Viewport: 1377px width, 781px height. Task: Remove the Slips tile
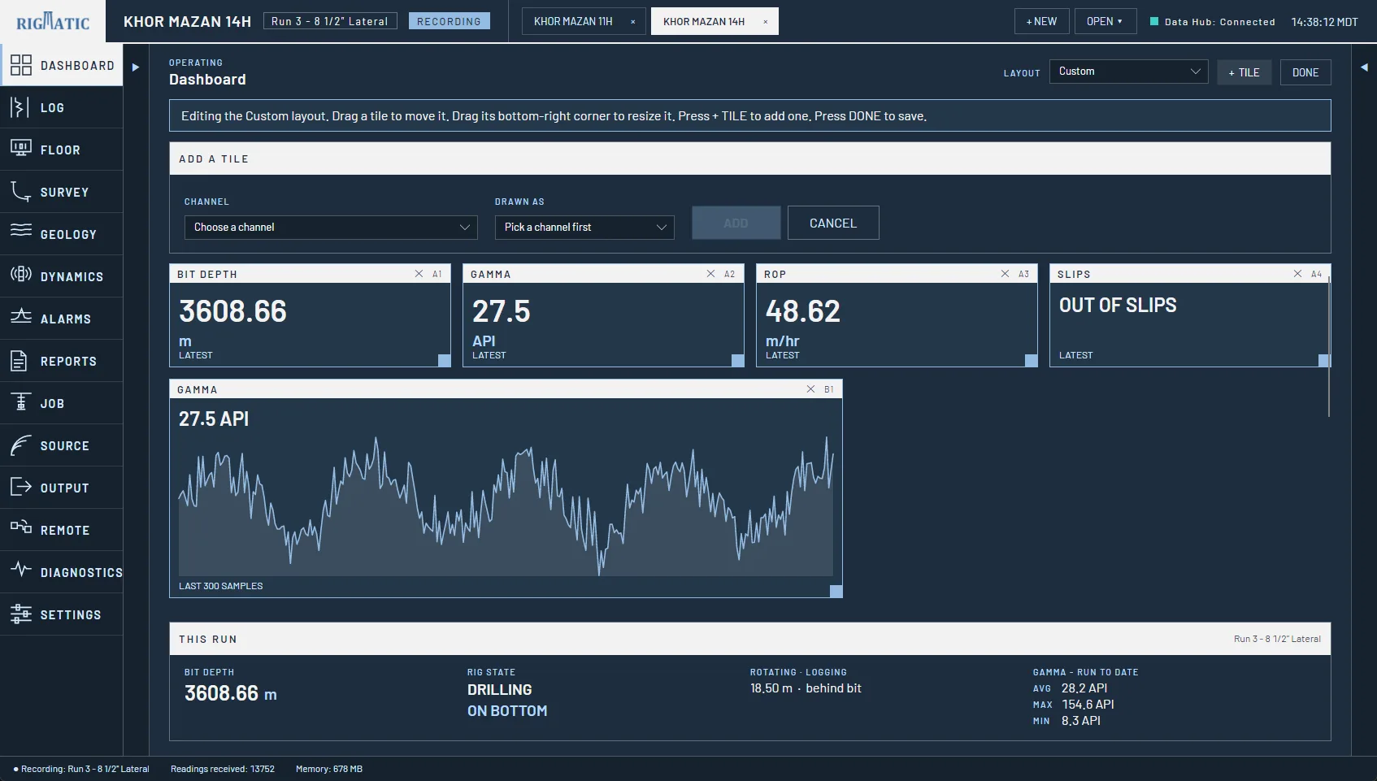1297,274
